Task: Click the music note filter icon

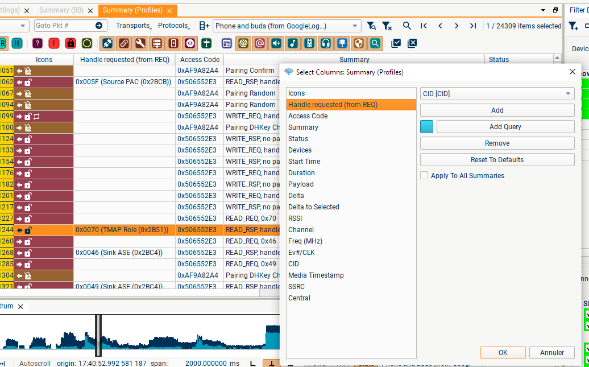Action: click(292, 43)
